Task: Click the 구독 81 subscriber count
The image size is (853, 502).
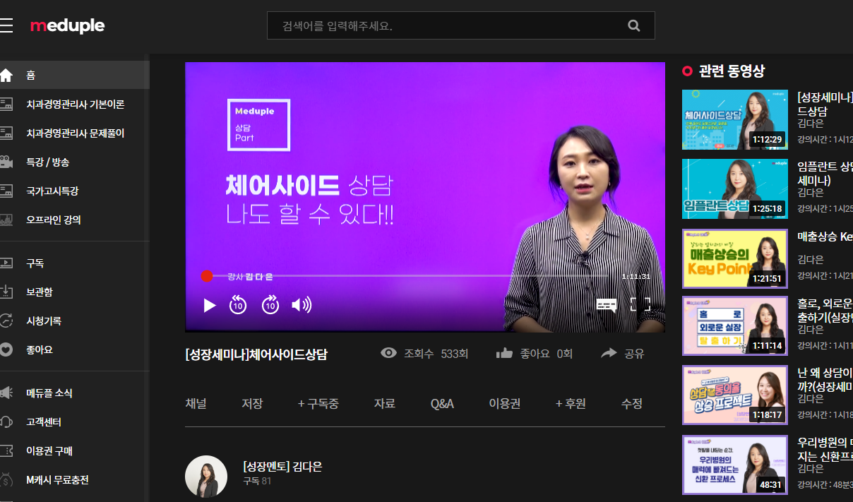Action: 257,481
